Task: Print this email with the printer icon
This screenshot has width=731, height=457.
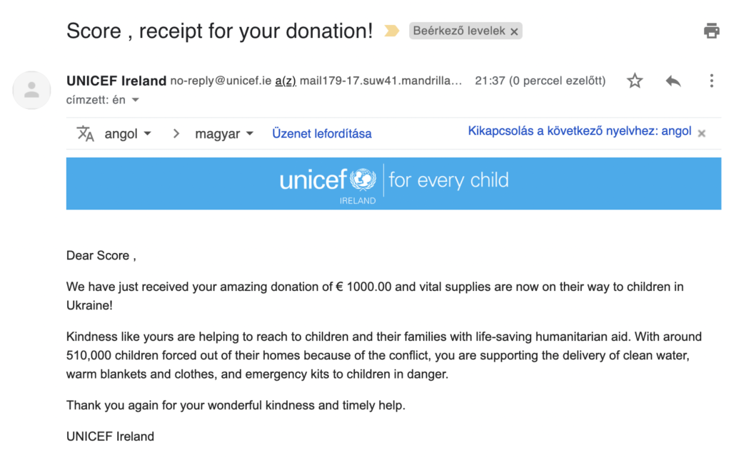Action: (x=712, y=31)
